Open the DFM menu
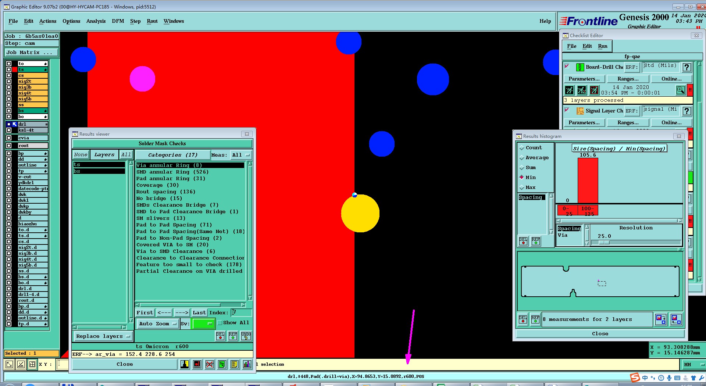Viewport: 706px width, 386px height. coord(118,21)
